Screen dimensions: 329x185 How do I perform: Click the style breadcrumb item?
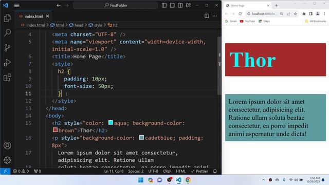coord(96,25)
